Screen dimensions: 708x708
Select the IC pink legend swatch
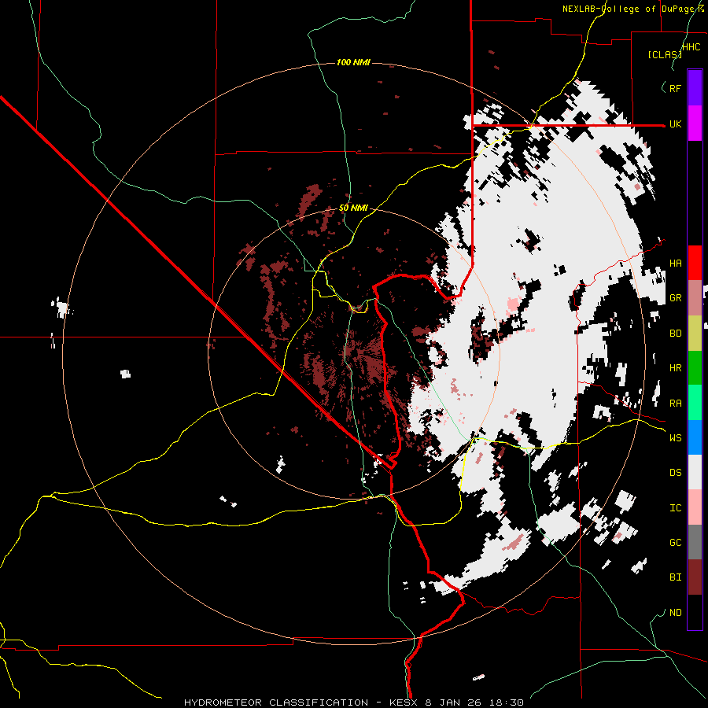(695, 507)
